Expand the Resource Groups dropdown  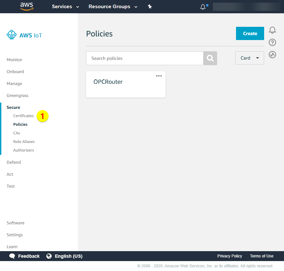(x=113, y=7)
